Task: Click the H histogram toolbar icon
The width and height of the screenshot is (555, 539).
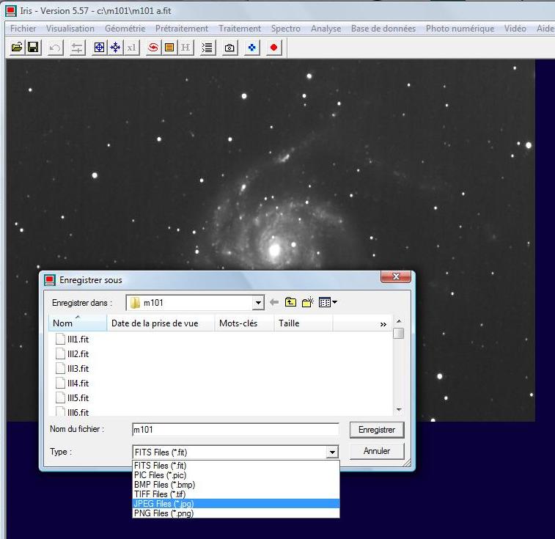Action: coord(185,48)
